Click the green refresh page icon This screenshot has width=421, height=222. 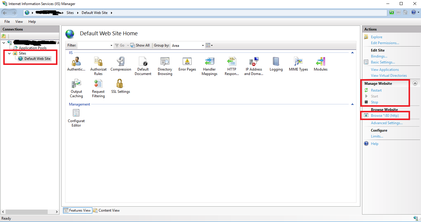pyautogui.click(x=392, y=12)
